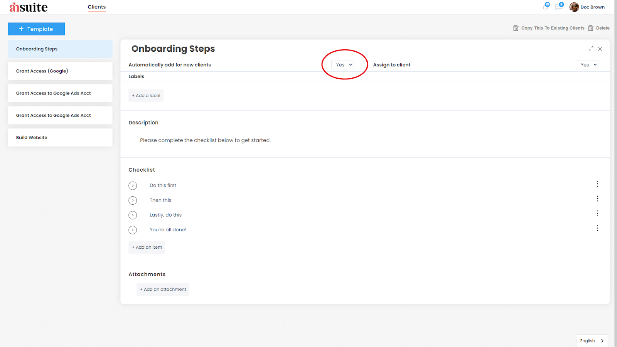The height and width of the screenshot is (347, 617).
Task: Select the Build Website template
Action: (x=60, y=137)
